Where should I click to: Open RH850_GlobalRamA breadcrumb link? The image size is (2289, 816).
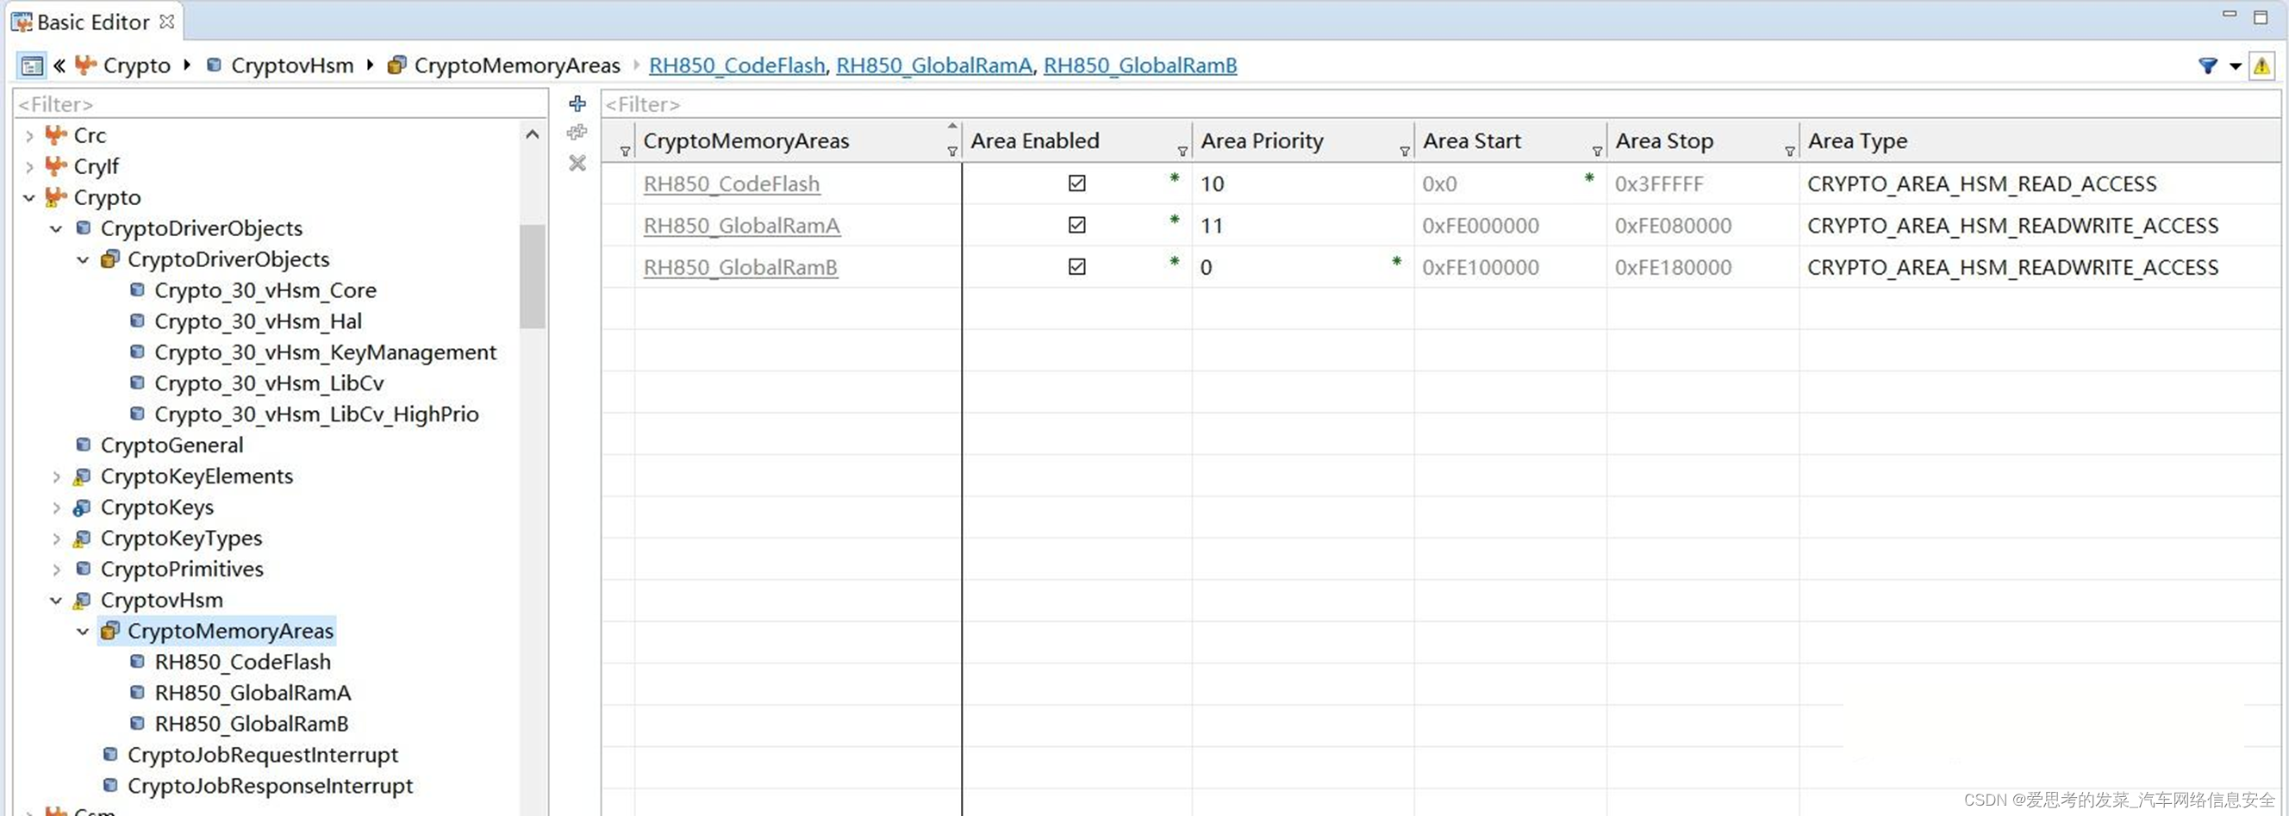coord(934,65)
